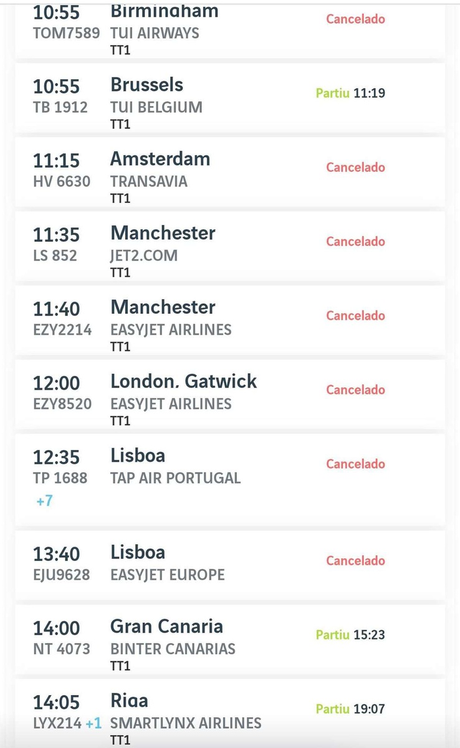Select flight number TOM7589
This screenshot has height=748, width=460.
point(66,32)
